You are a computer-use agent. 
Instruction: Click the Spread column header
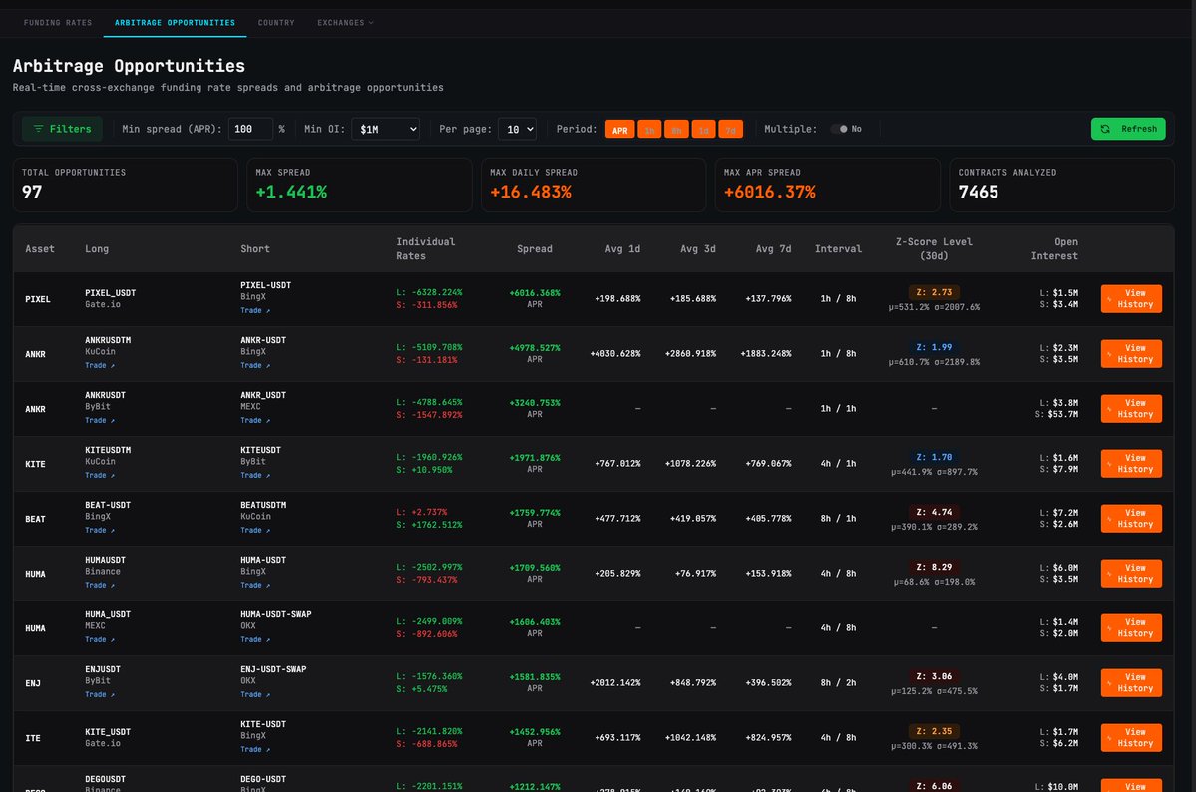coord(534,249)
